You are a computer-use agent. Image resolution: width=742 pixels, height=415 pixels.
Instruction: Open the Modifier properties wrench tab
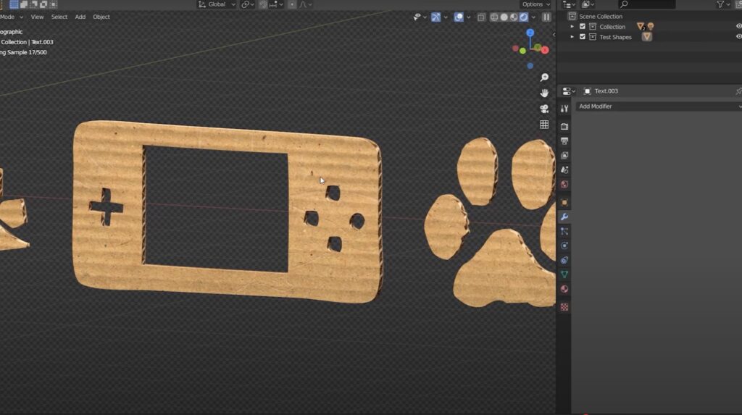[x=564, y=217]
